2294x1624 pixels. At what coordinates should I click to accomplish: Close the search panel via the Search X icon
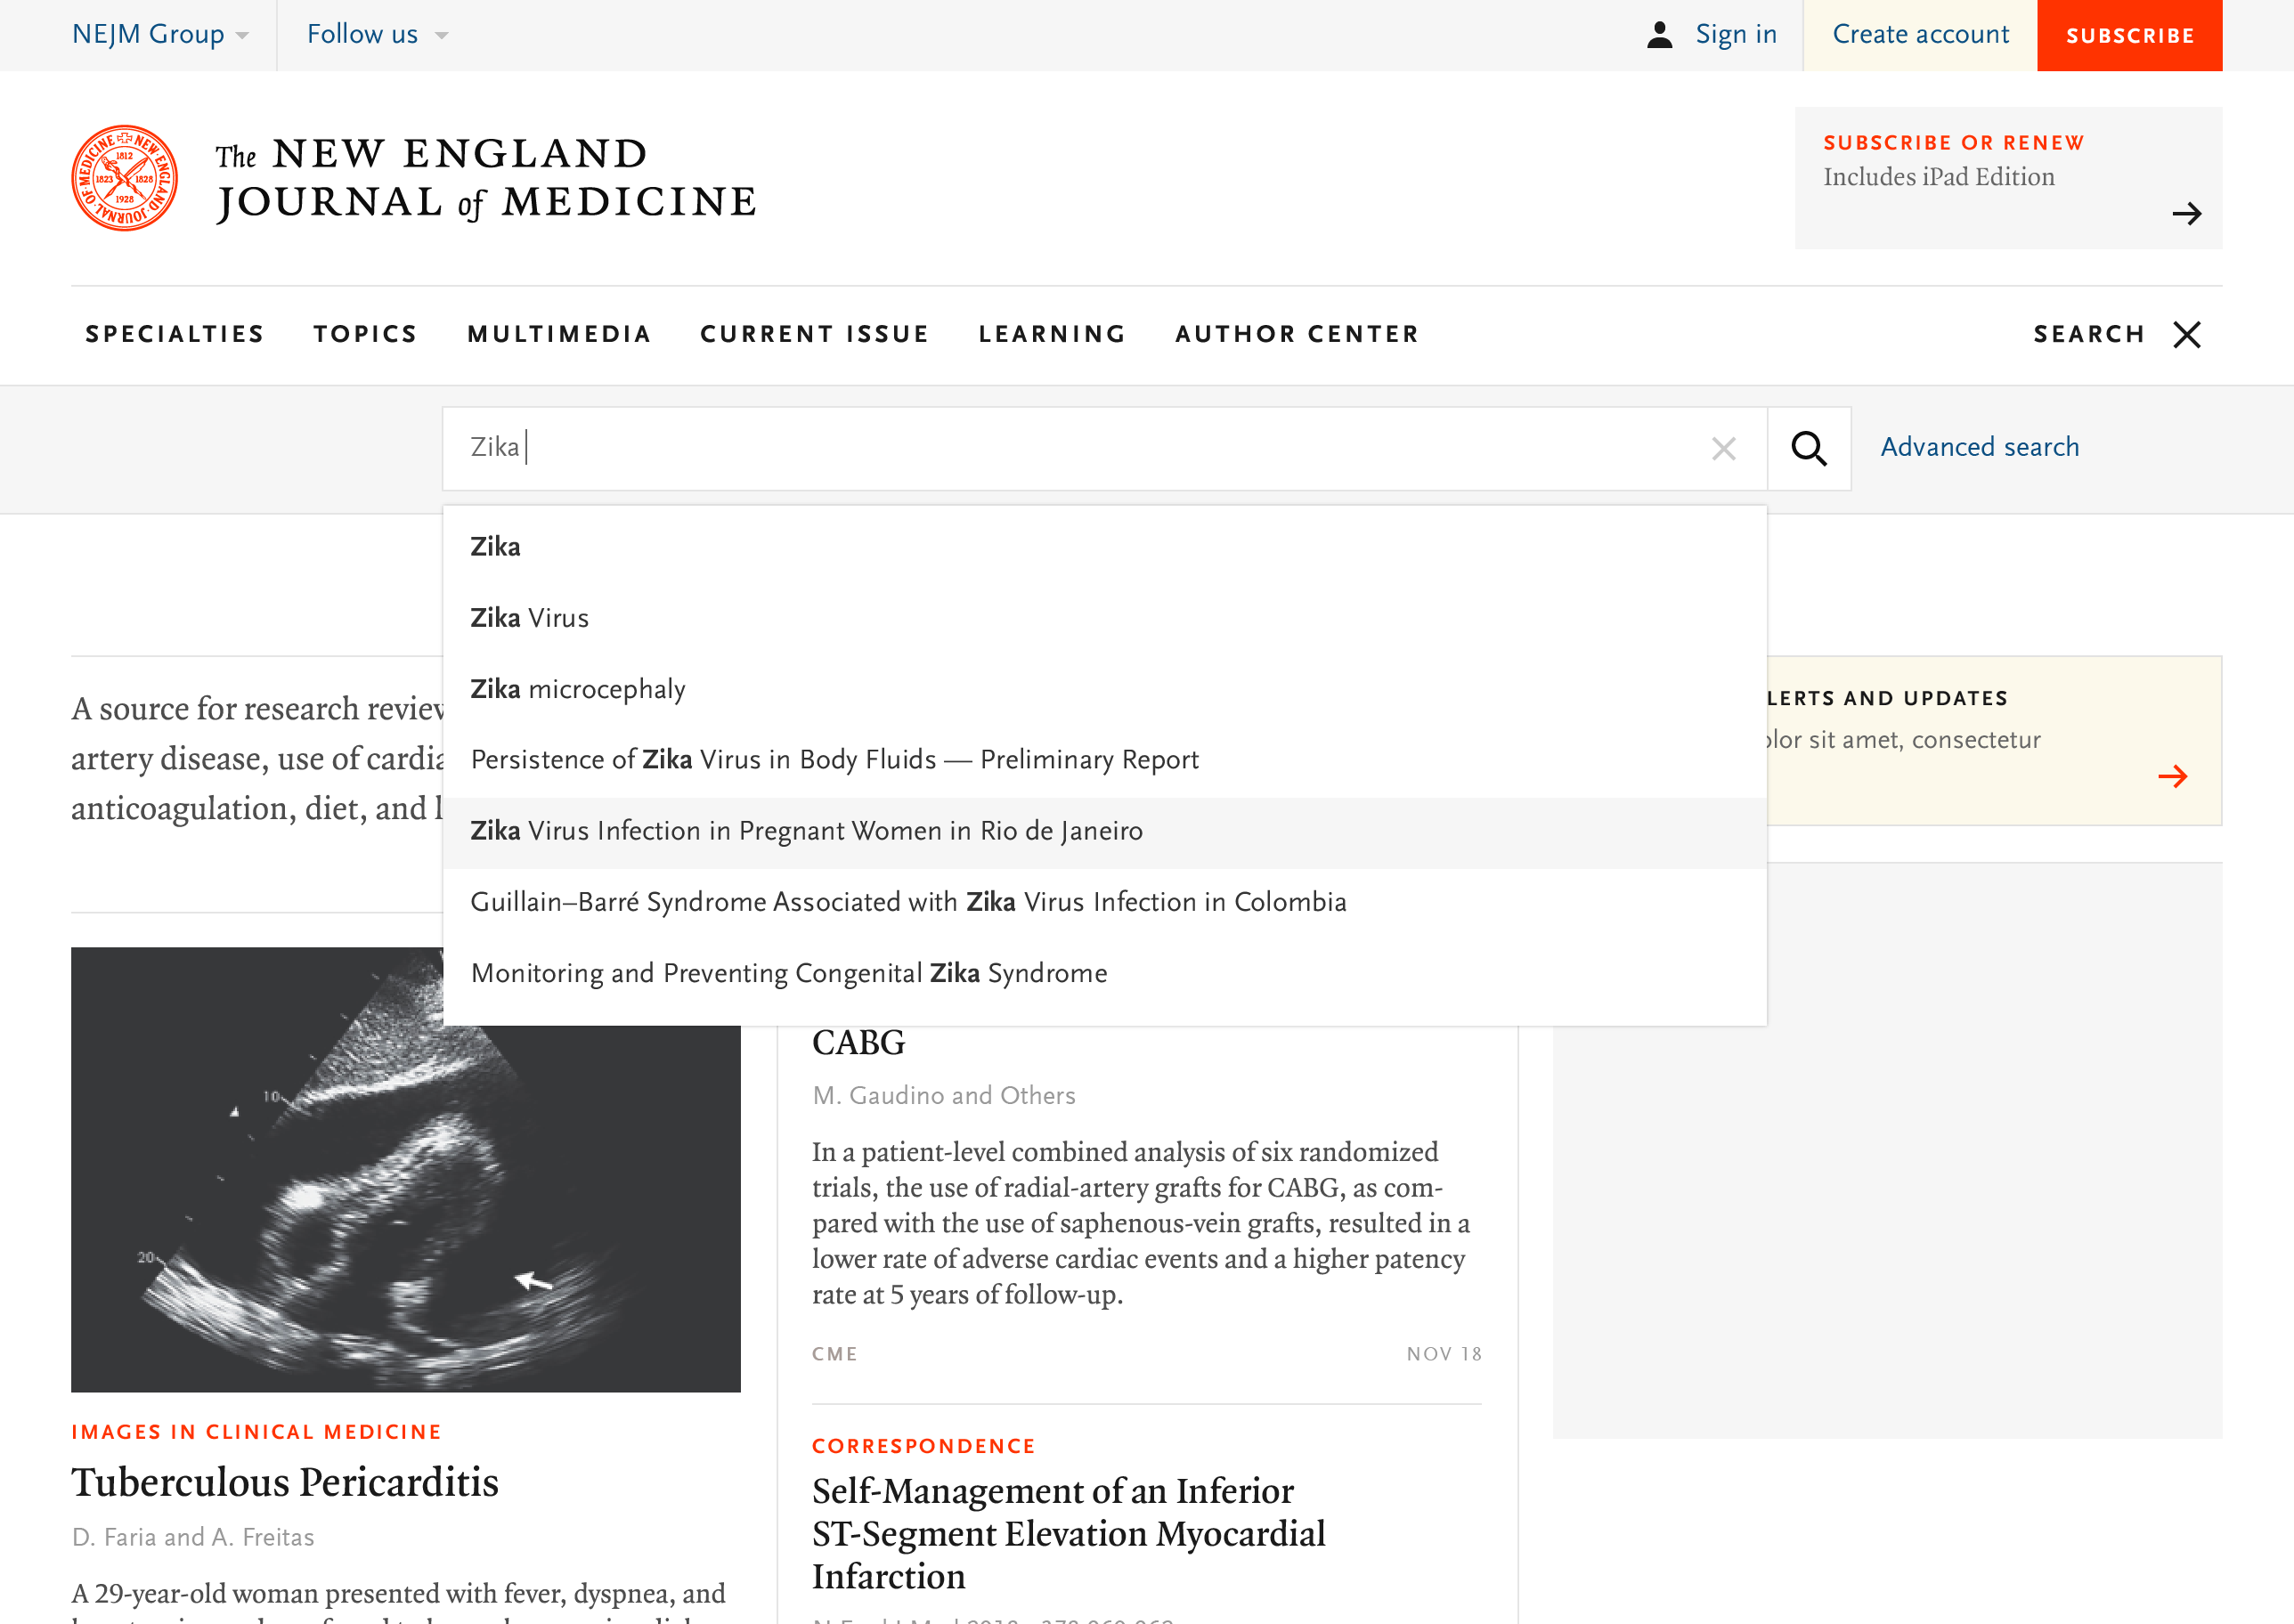click(2187, 334)
